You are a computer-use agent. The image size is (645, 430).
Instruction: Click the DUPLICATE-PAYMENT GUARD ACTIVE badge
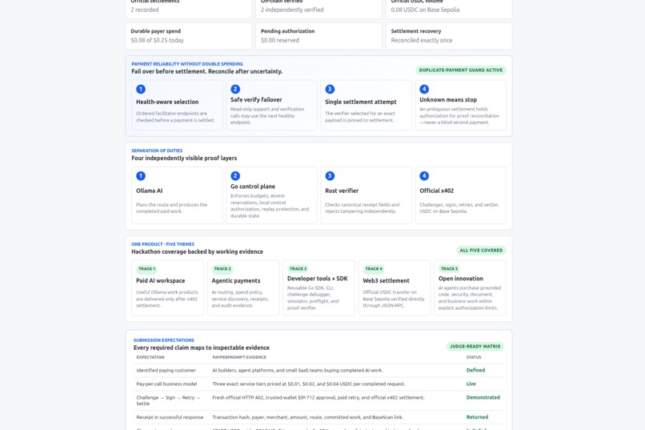(x=461, y=70)
